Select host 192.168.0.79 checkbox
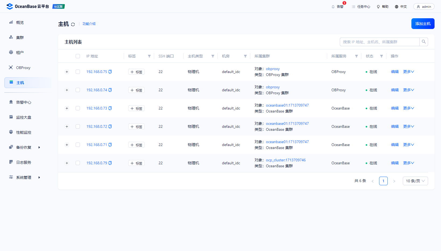The width and height of the screenshot is (441, 251). click(78, 163)
